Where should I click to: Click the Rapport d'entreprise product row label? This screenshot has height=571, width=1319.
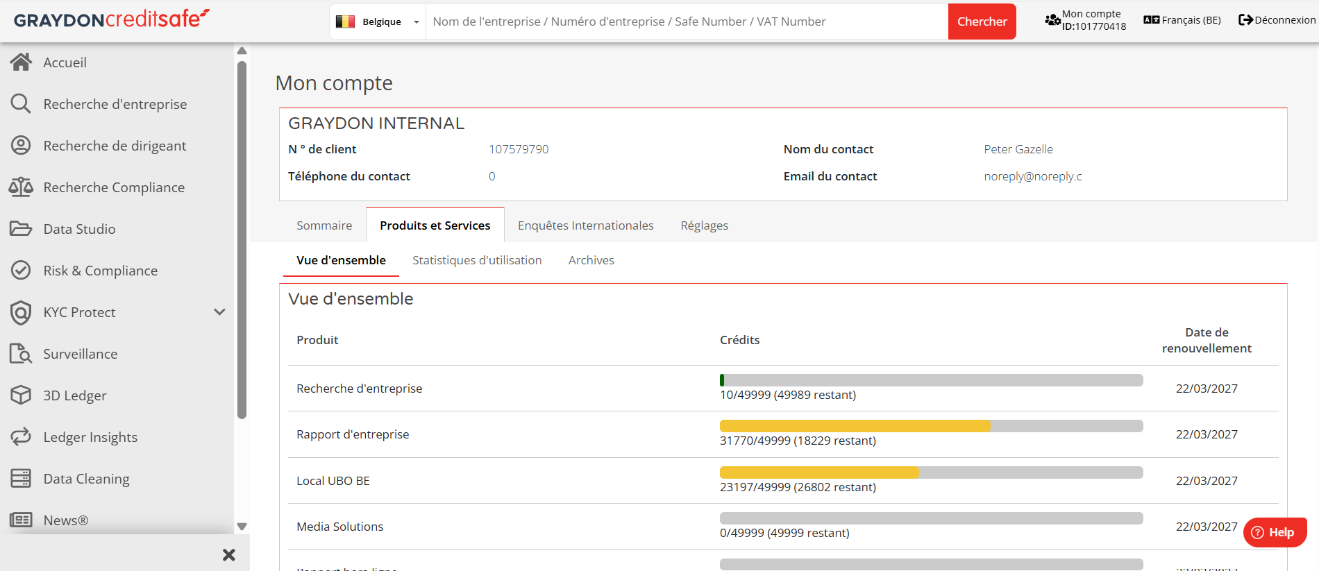(353, 434)
